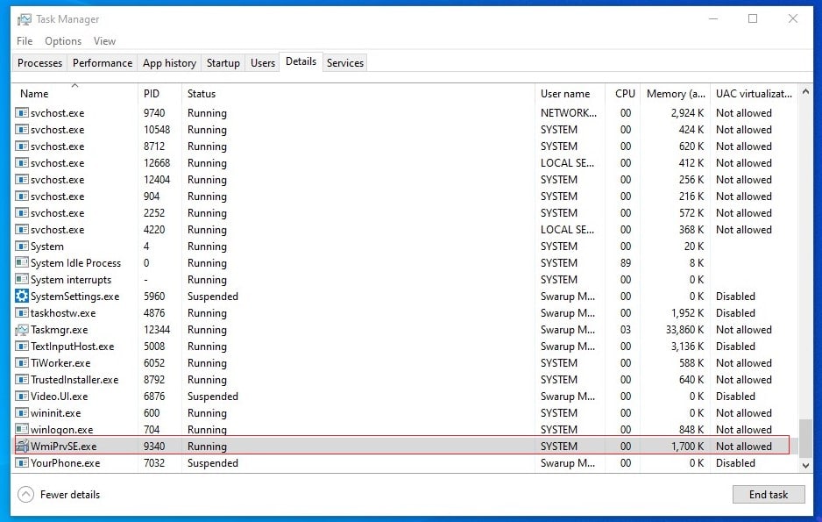Select the Details tab
The height and width of the screenshot is (522, 822).
pos(301,61)
